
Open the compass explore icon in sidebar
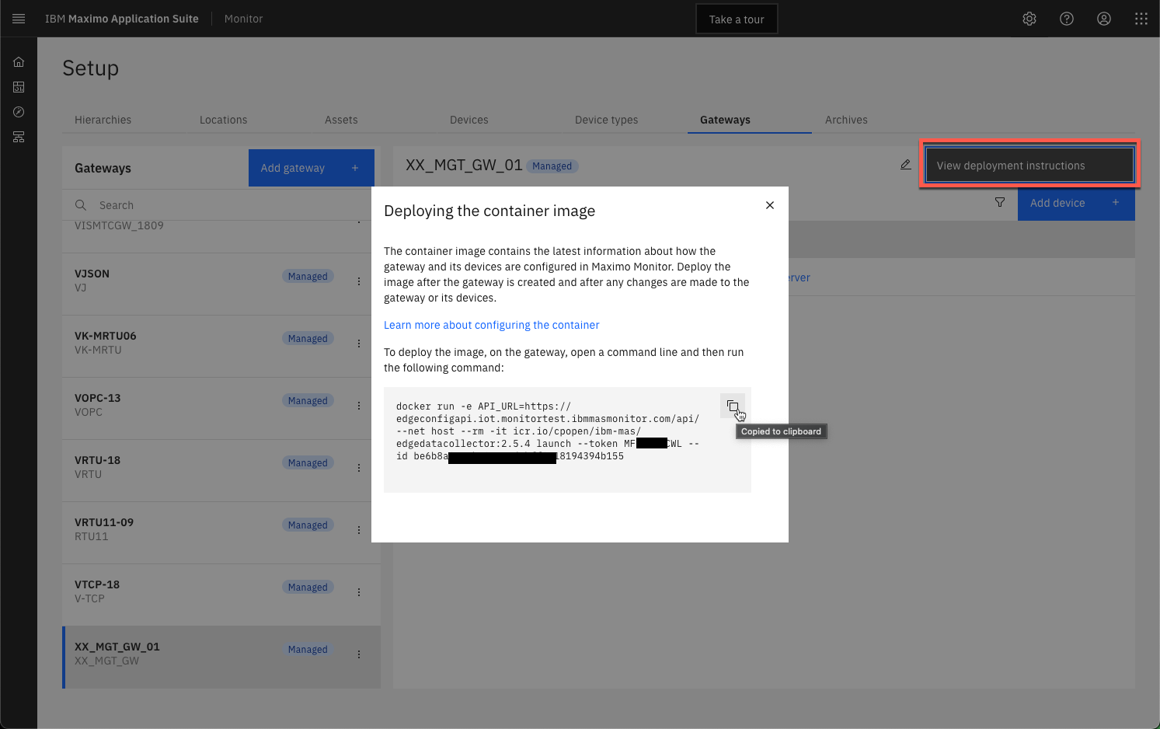pos(19,112)
